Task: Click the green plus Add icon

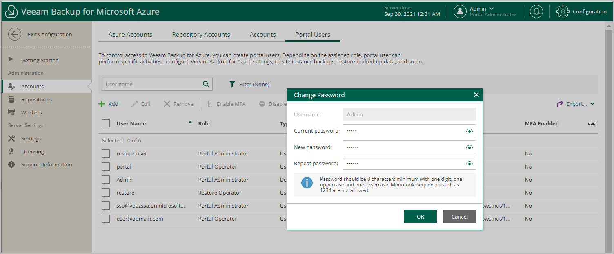Action: pyautogui.click(x=102, y=104)
